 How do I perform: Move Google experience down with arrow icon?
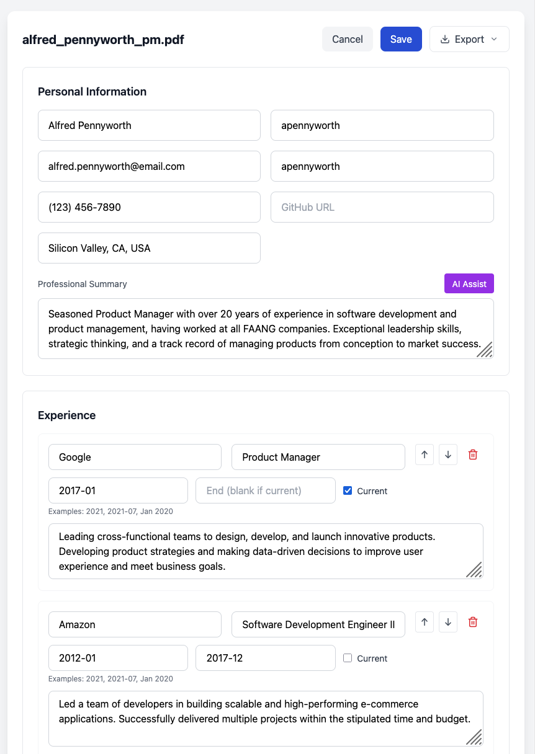point(448,455)
